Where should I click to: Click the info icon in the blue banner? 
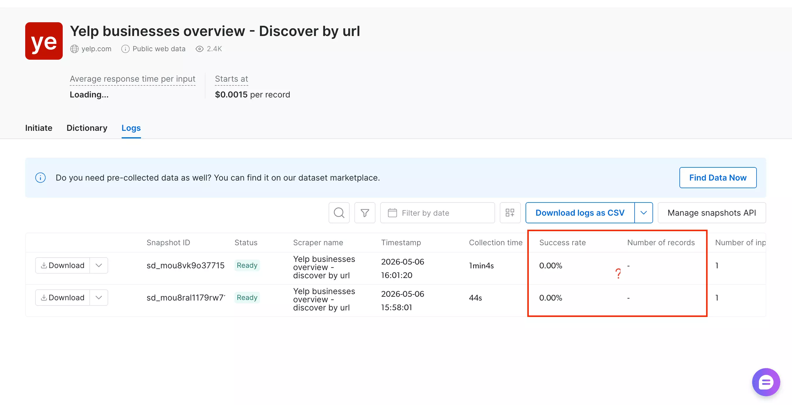pos(40,177)
